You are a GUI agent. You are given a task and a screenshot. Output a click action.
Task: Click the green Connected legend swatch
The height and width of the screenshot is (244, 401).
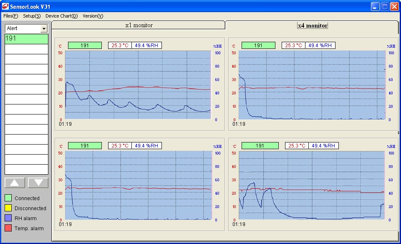pyautogui.click(x=8, y=198)
